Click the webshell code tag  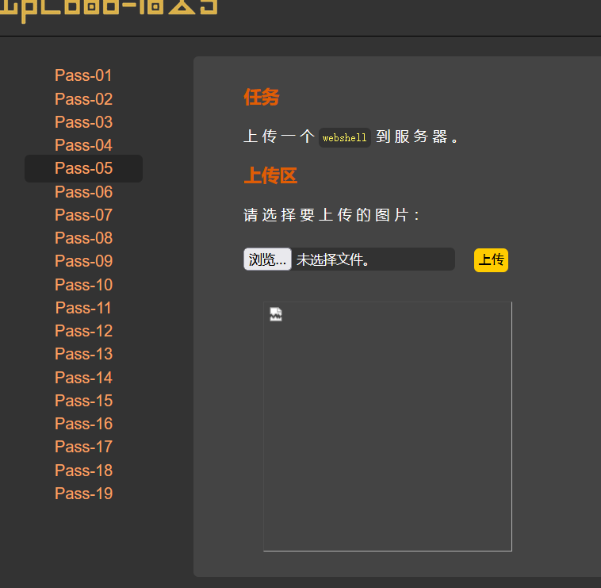345,137
